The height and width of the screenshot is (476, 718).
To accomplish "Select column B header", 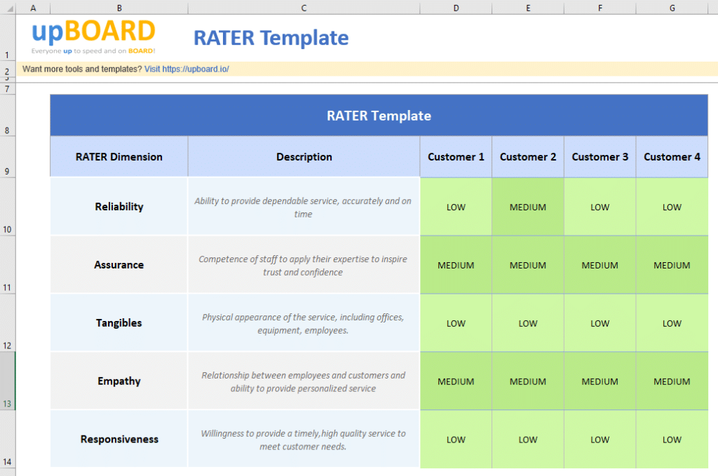I will point(119,8).
